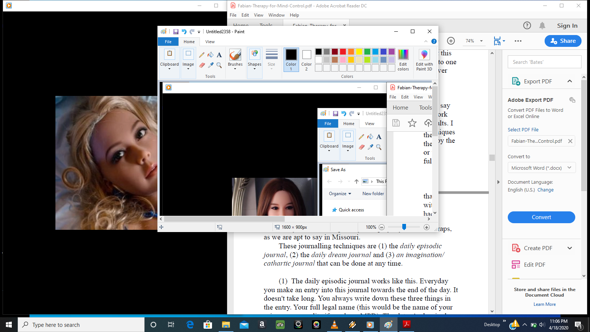Select the Color 1 swatch button
Screen dimensions: 590x332
[291, 60]
